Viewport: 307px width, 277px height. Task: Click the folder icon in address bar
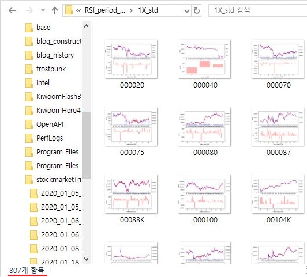69,10
